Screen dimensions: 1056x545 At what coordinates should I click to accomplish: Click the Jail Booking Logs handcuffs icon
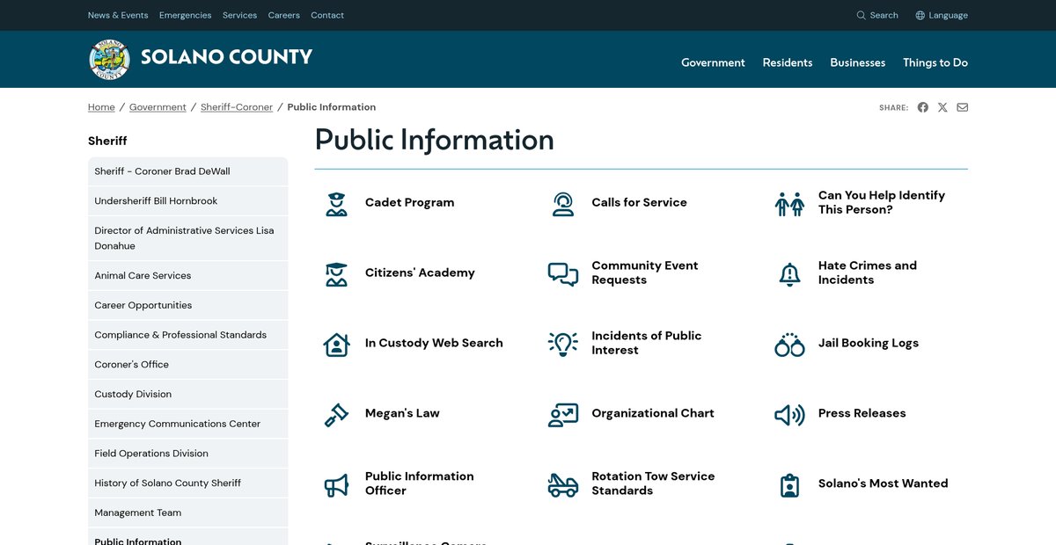[789, 344]
